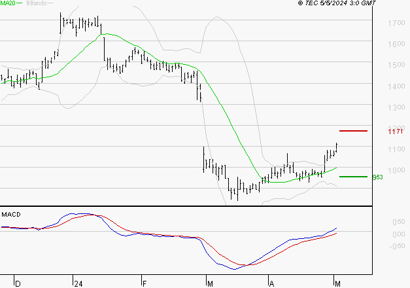Viewport: 410px width, 288px height.
Task: Click the 1600 price axis label
Action: [396, 44]
